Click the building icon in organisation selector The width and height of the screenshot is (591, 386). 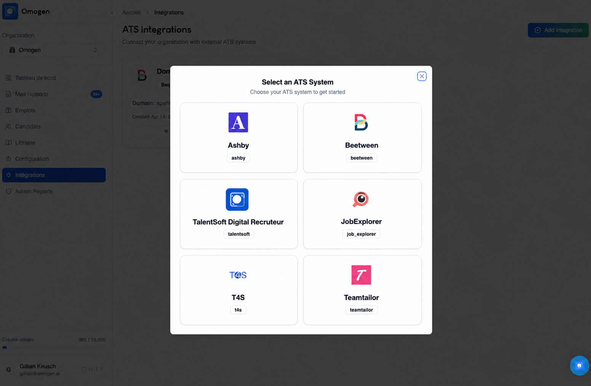point(12,50)
